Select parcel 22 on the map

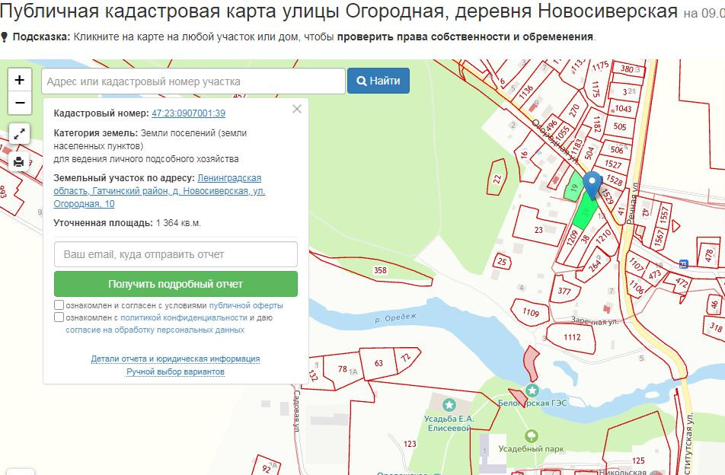click(497, 178)
